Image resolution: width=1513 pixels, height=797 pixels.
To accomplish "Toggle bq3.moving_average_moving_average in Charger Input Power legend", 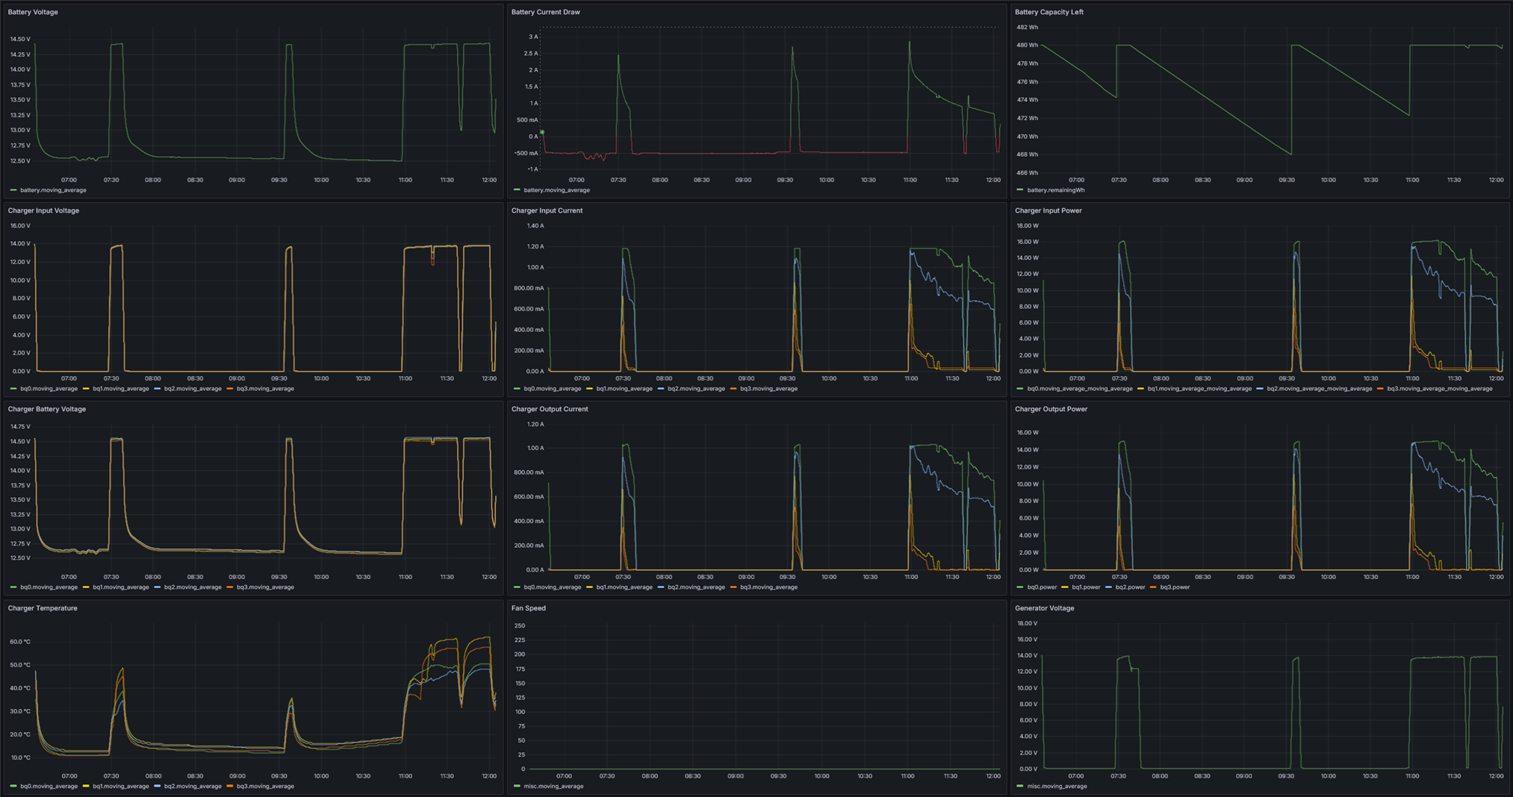I will (x=1439, y=389).
